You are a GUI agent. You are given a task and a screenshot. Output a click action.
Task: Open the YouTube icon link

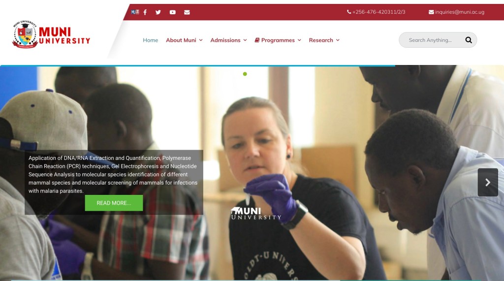(x=173, y=12)
